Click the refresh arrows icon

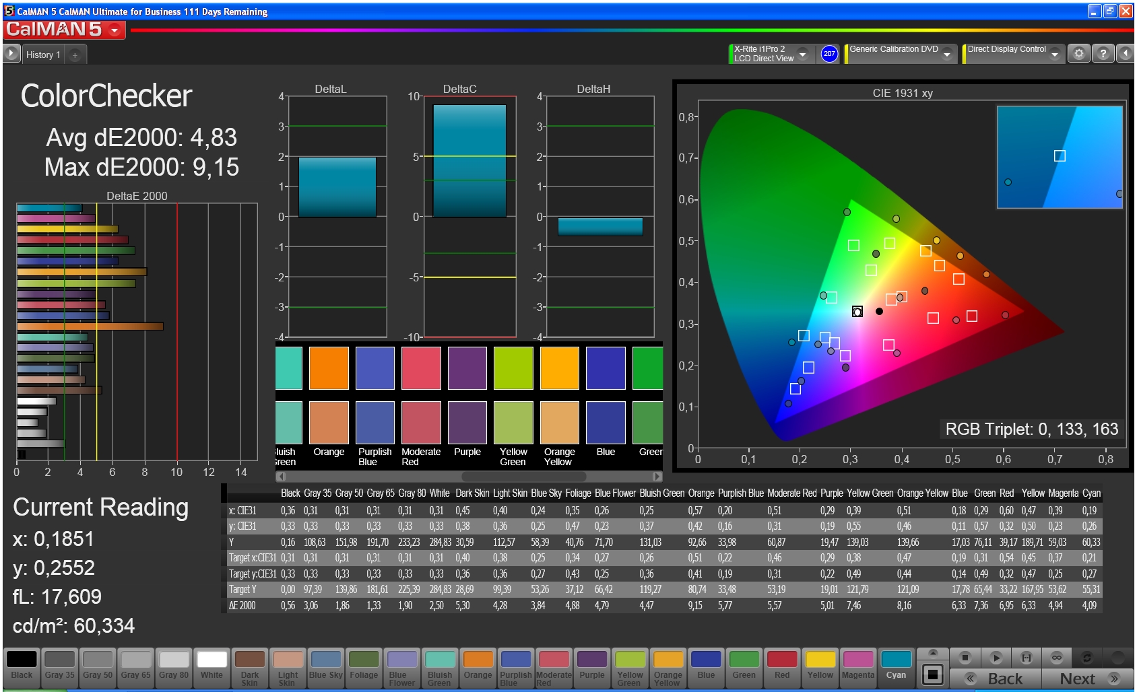tap(1087, 658)
